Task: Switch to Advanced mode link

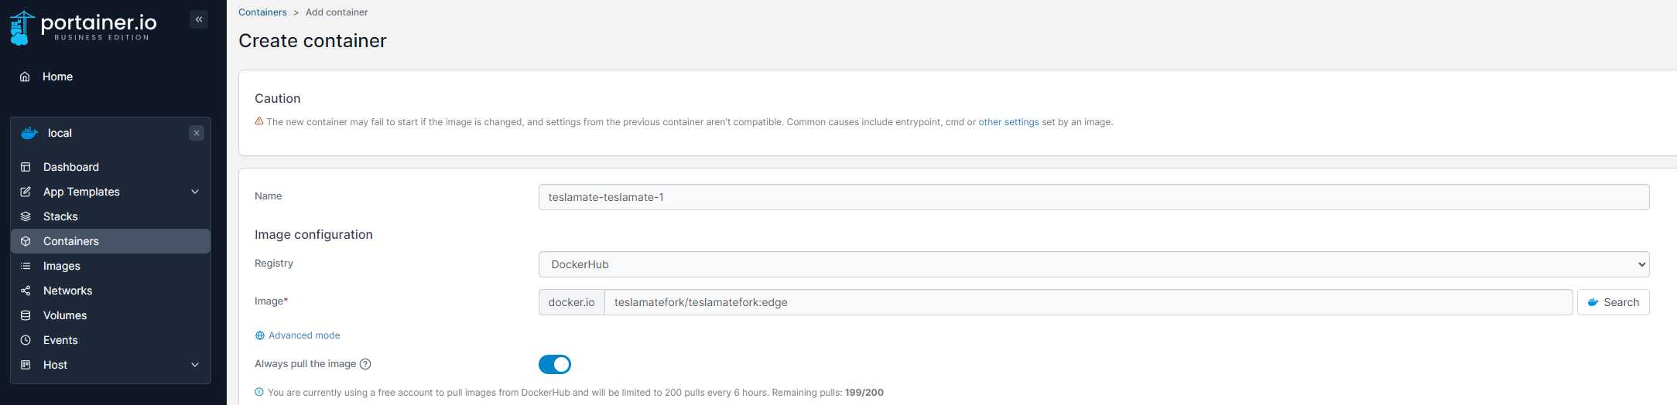Action: tap(304, 335)
